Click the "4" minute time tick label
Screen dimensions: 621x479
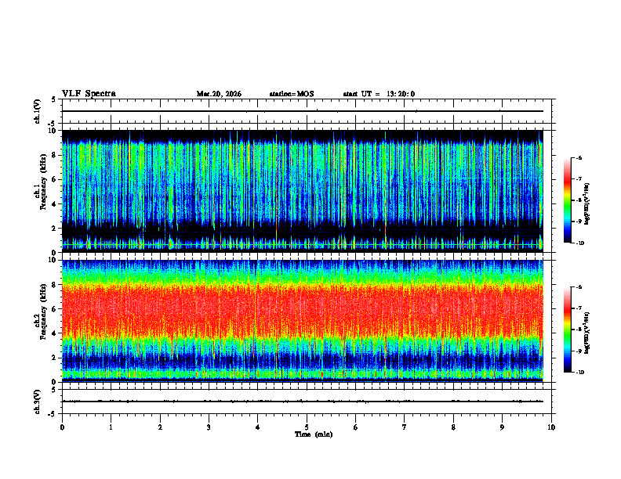[258, 427]
